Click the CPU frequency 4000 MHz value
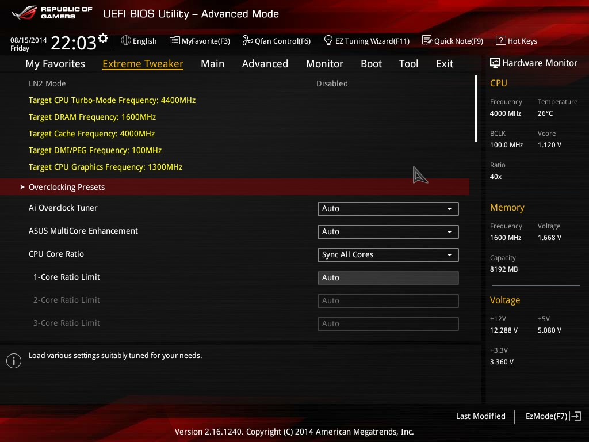The image size is (589, 442). tap(505, 113)
